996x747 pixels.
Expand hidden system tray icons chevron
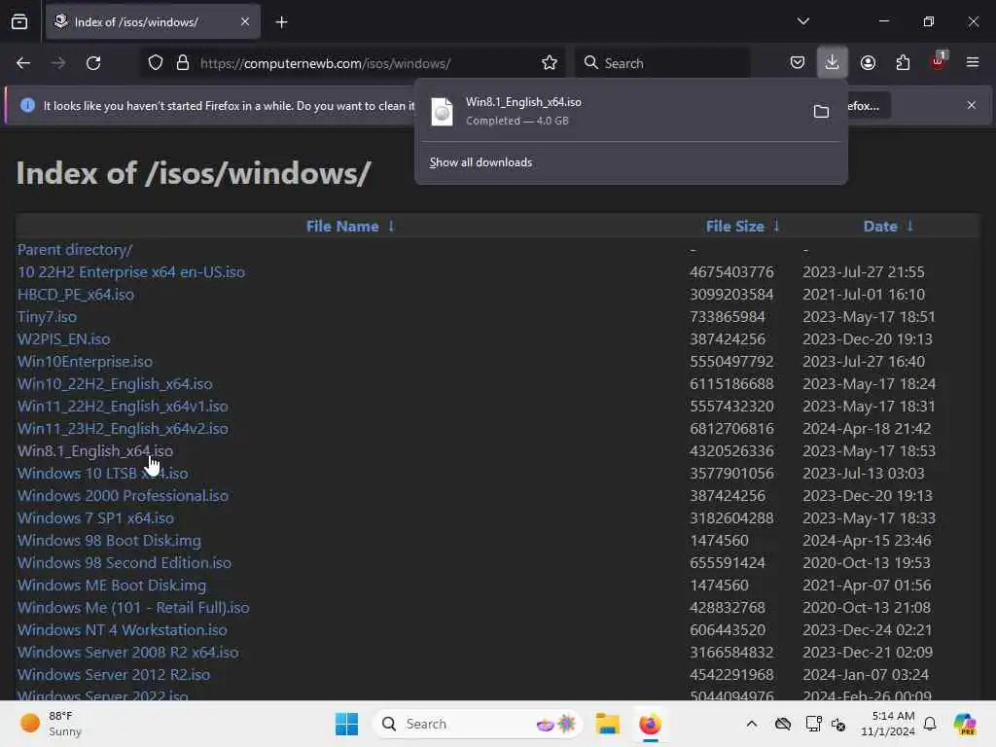[x=752, y=724]
